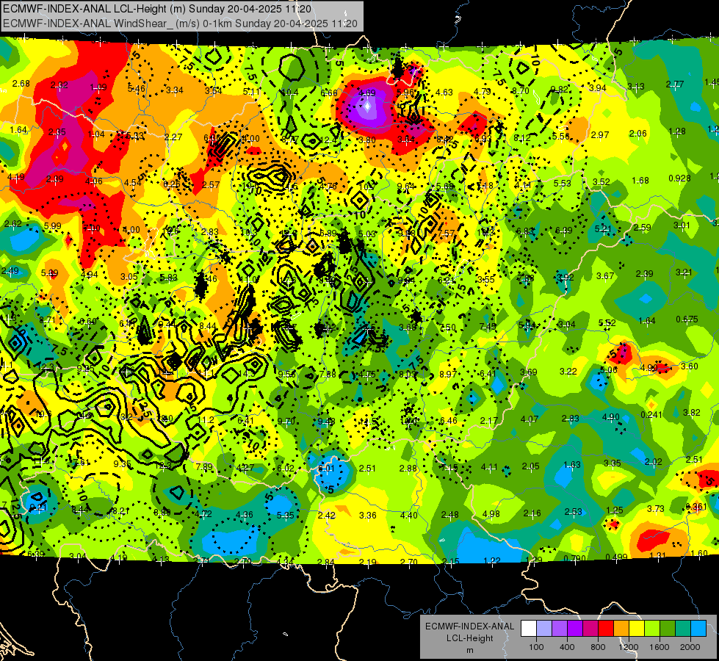Viewport: 719px width, 661px height.
Task: Click the shear value 3.05
Action: coord(129,277)
